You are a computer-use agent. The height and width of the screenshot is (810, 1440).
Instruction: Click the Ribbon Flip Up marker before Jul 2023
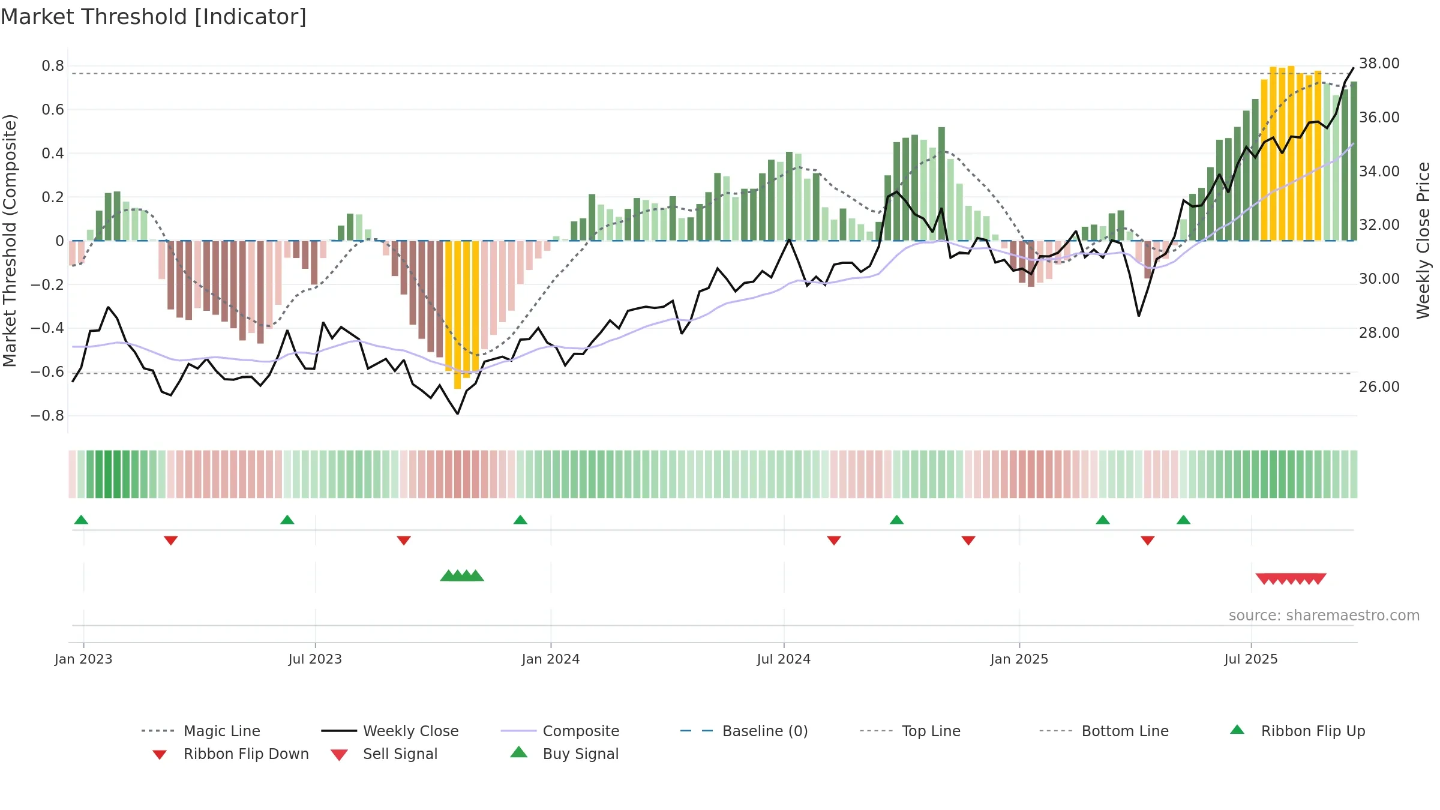pyautogui.click(x=287, y=520)
